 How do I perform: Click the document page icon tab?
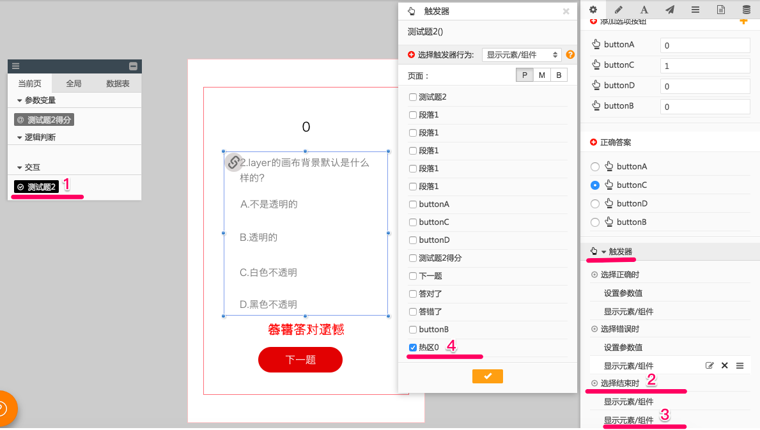pos(720,10)
